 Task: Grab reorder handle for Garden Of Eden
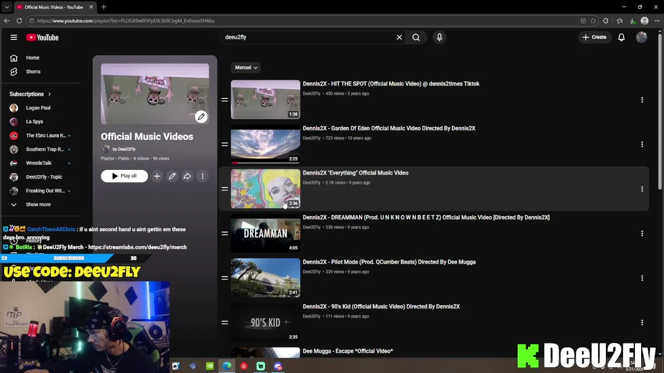pyautogui.click(x=225, y=144)
